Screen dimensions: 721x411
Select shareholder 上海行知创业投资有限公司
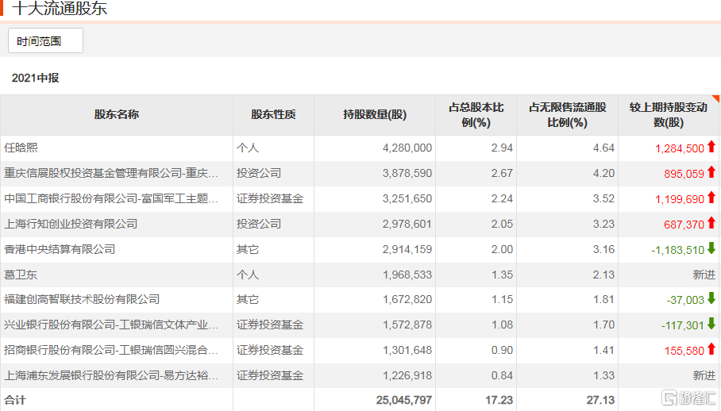(71, 224)
